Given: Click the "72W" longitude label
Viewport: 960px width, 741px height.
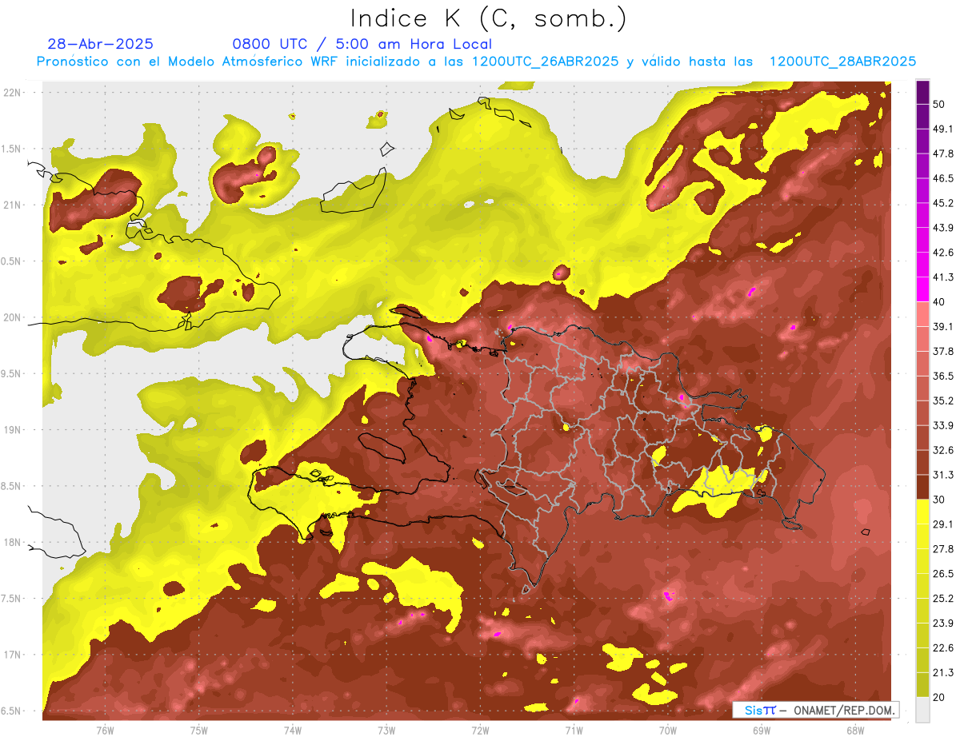Looking at the screenshot, I should [480, 731].
